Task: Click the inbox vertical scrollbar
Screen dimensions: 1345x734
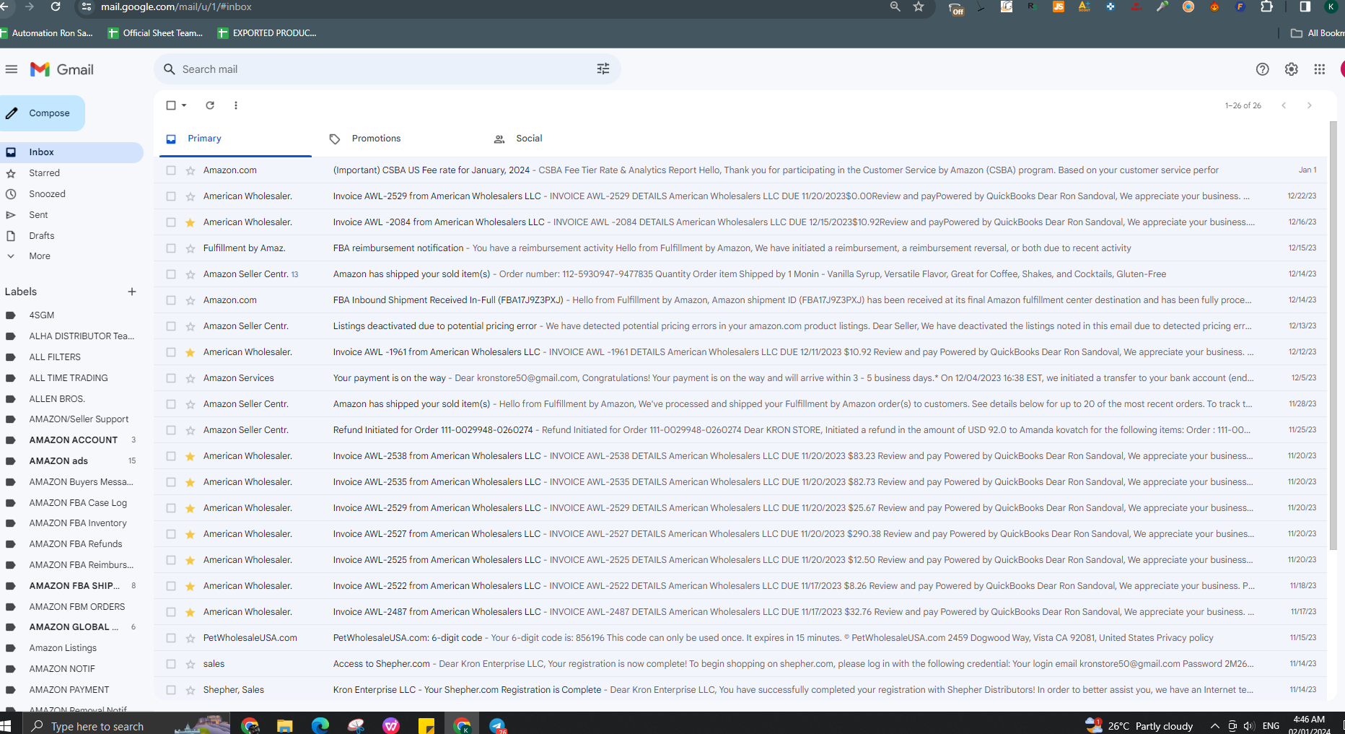Action: click(1333, 336)
